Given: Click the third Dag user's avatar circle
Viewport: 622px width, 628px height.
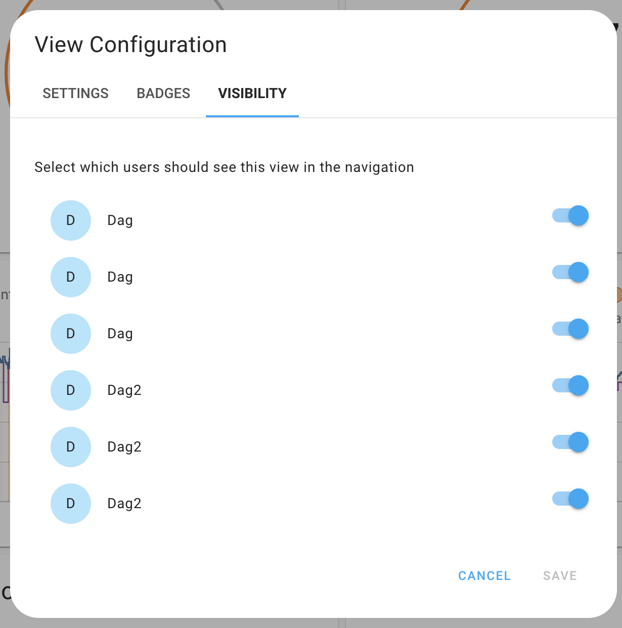Looking at the screenshot, I should (71, 334).
